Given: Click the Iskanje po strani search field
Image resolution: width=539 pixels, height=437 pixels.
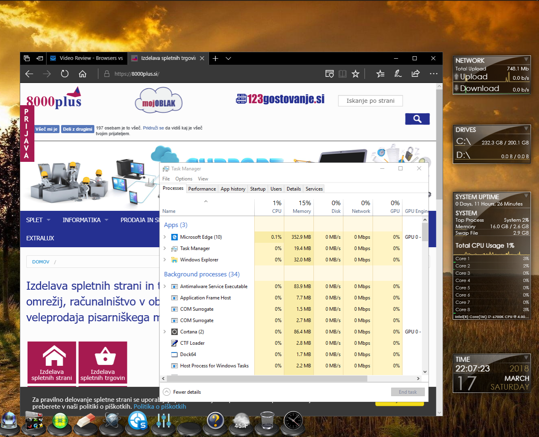Looking at the screenshot, I should pyautogui.click(x=370, y=101).
